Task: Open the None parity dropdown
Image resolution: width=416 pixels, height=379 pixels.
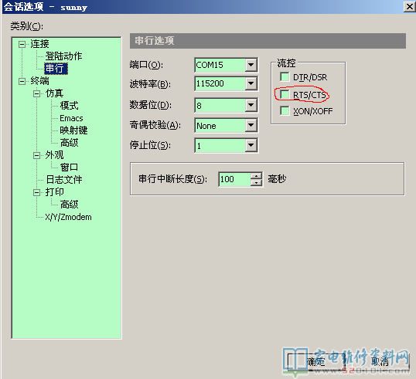Action: (251, 125)
